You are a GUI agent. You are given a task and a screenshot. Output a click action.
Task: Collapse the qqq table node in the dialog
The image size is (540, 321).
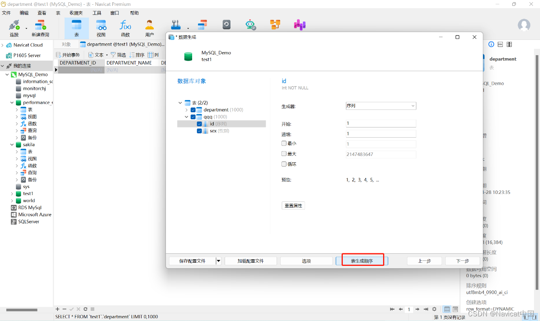(187, 117)
